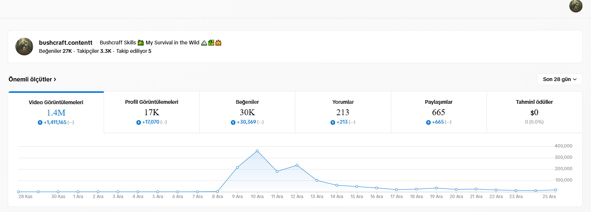This screenshot has height=212, width=591.
Task: Click the 11 Ara chart data point
Action: click(277, 171)
